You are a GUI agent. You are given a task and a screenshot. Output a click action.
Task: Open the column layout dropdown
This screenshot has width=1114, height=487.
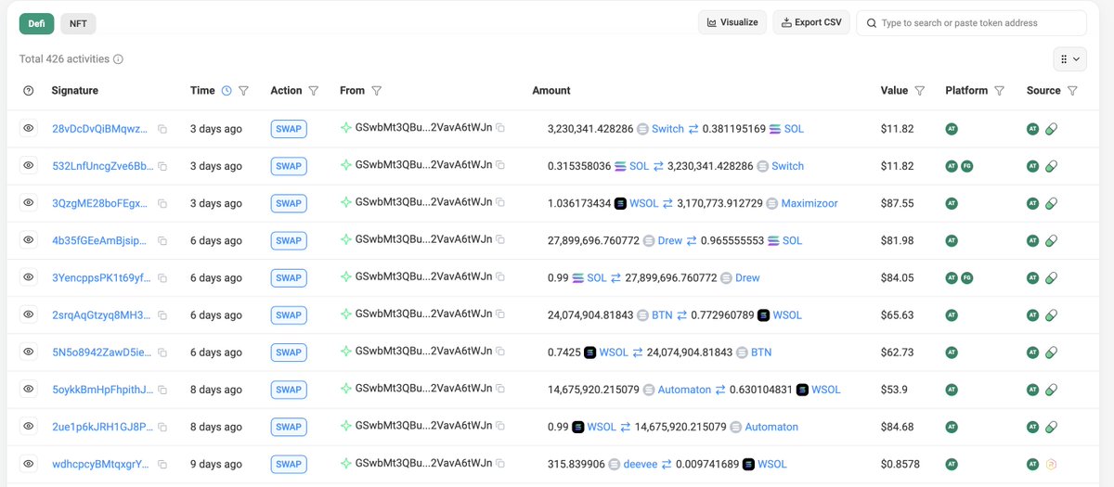1069,58
